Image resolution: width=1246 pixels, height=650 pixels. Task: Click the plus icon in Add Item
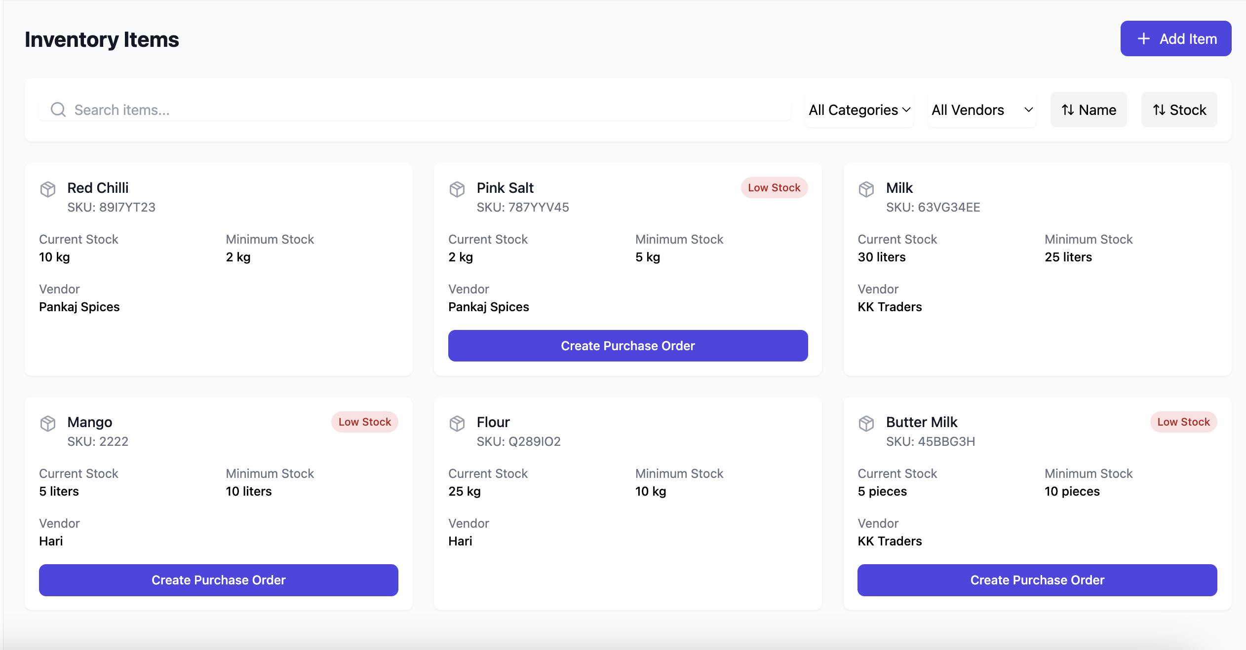[1144, 39]
